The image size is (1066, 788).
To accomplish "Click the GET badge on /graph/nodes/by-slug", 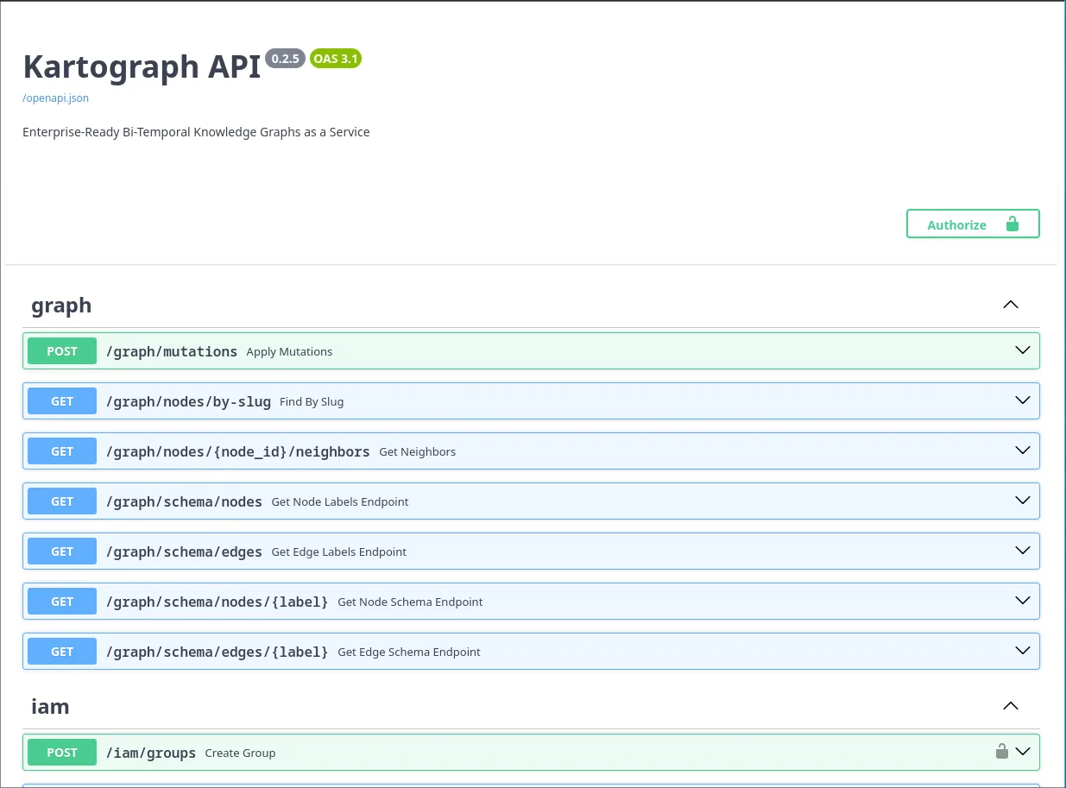I will pyautogui.click(x=61, y=400).
